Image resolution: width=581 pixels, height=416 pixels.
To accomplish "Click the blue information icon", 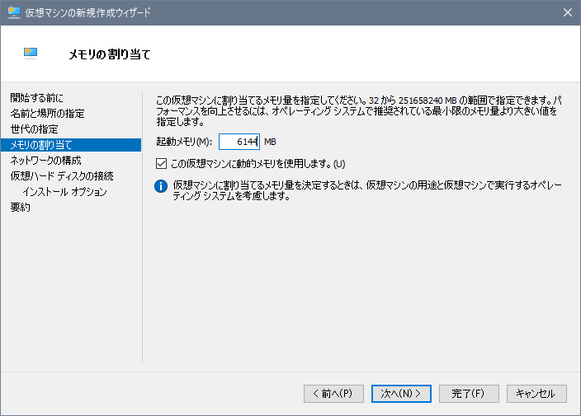I will (163, 185).
